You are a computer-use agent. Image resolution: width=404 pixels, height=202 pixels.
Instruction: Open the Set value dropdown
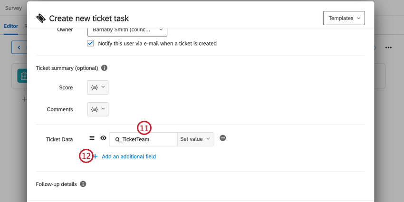[x=195, y=139]
